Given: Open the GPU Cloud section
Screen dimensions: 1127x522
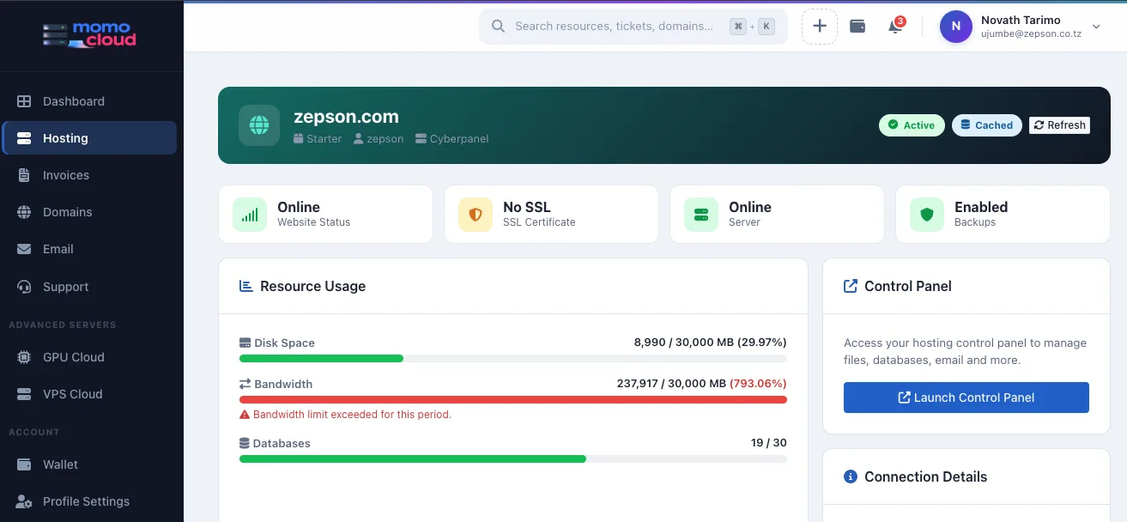Looking at the screenshot, I should pos(90,357).
